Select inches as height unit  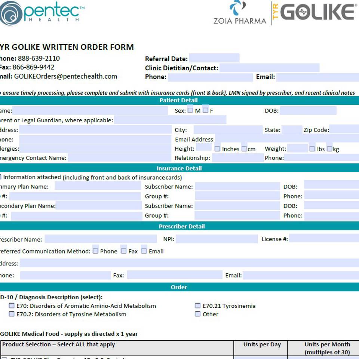tap(217, 149)
